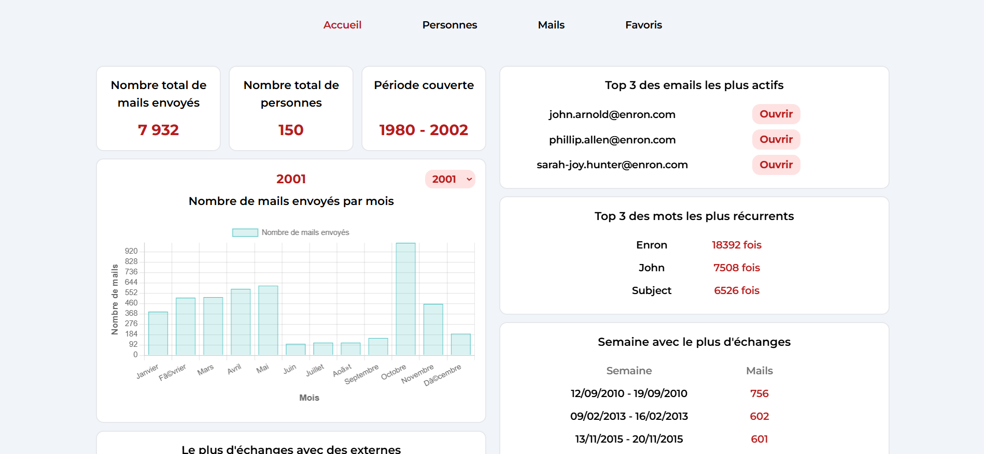Click the Mois axis title
This screenshot has height=454, width=984.
[x=309, y=398]
